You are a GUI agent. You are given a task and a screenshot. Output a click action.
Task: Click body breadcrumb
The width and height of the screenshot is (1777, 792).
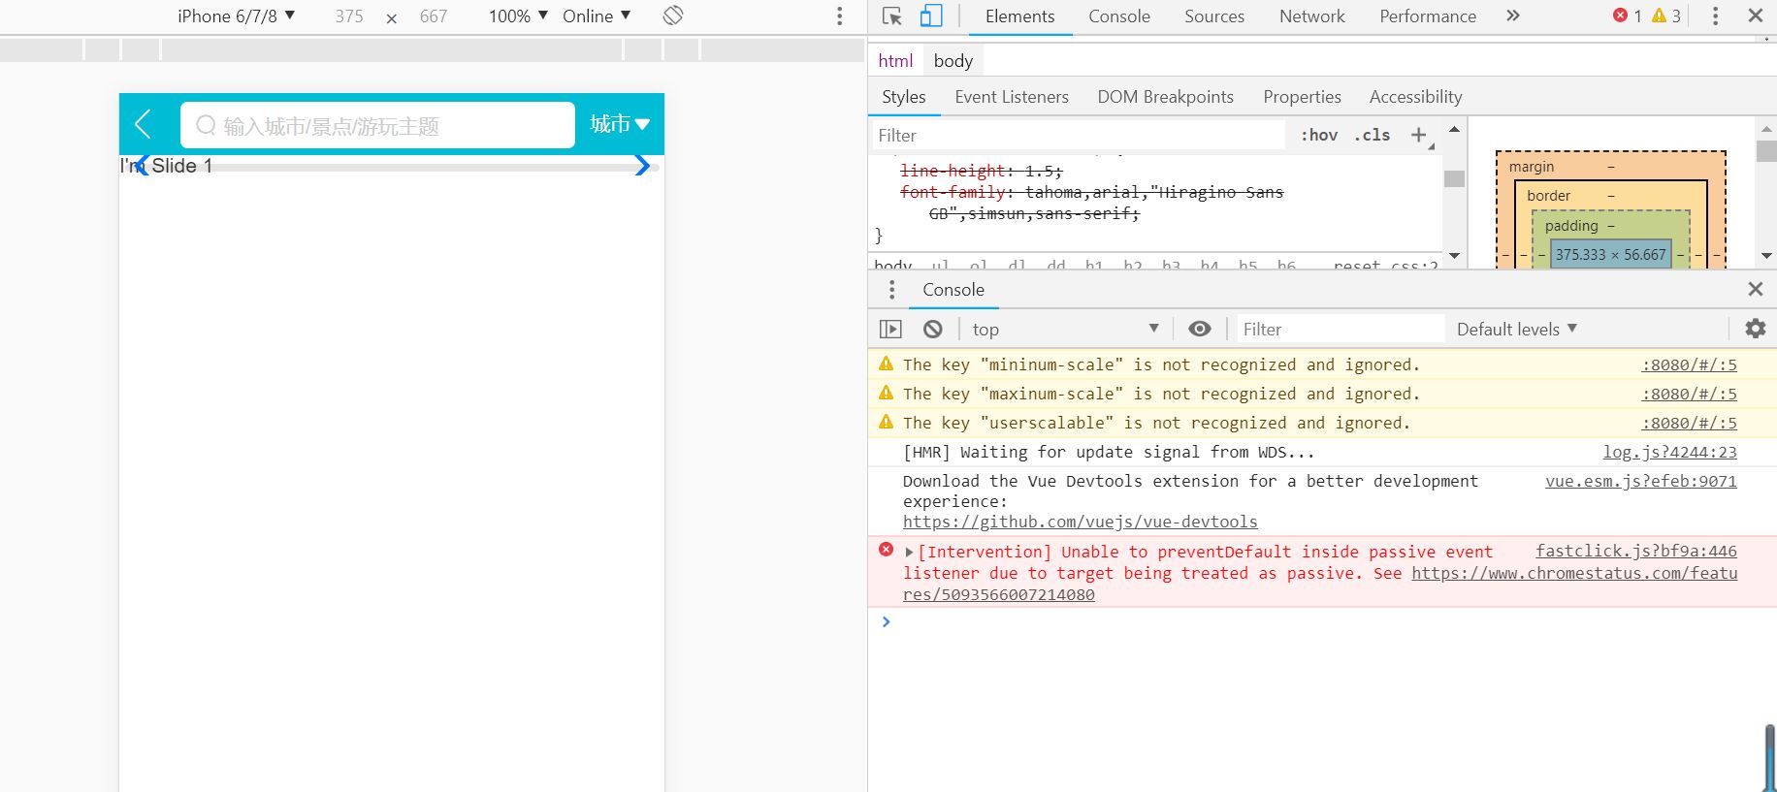click(x=953, y=61)
